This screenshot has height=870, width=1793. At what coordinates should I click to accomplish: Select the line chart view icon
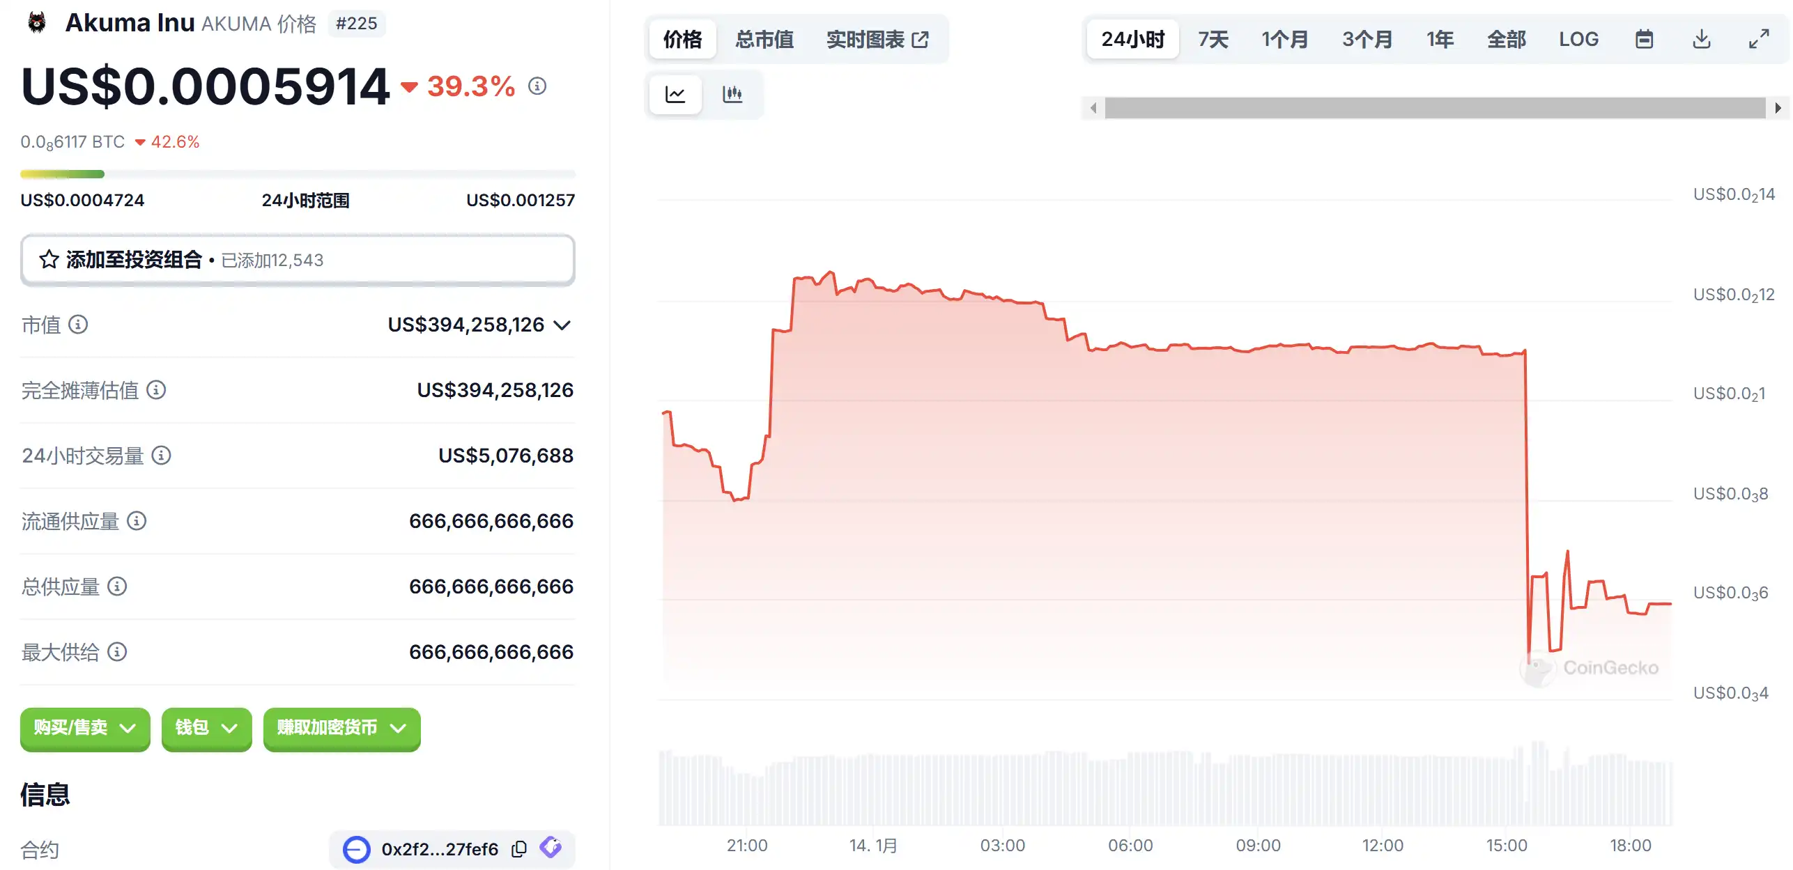(675, 94)
